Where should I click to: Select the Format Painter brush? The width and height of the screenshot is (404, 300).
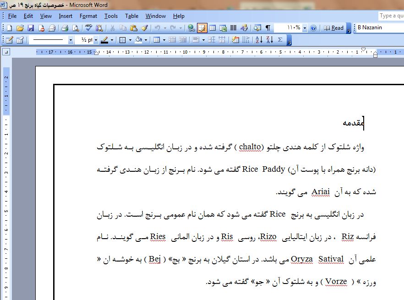point(144,28)
